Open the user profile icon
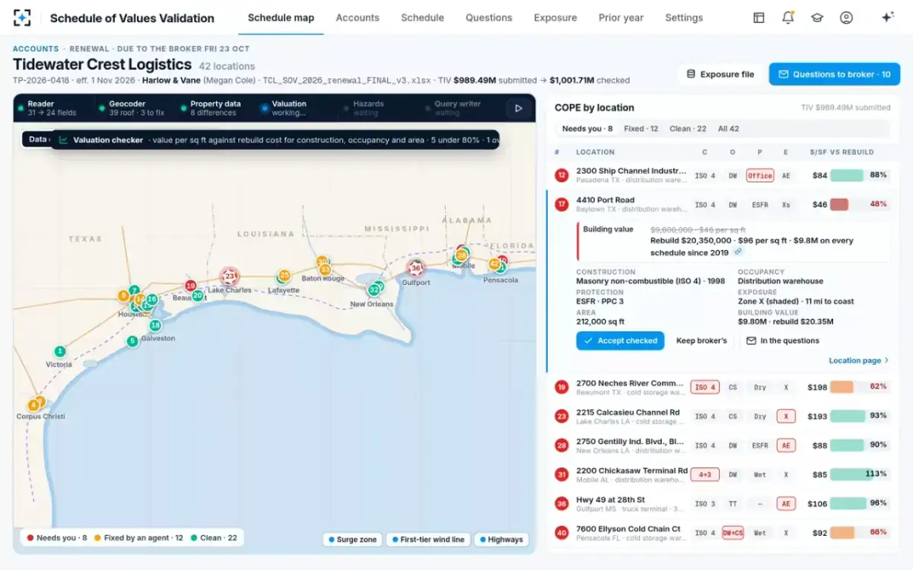Viewport: 913px width, 570px height. coord(846,17)
